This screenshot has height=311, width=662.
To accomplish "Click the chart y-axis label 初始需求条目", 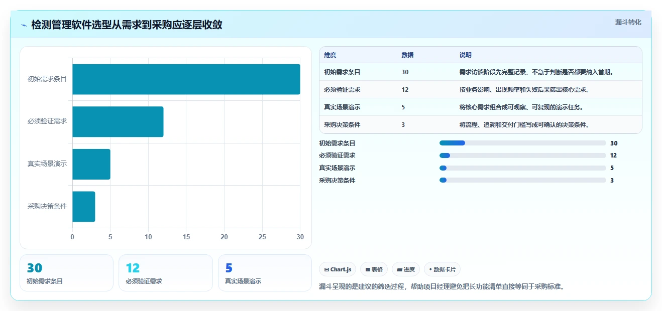I will pyautogui.click(x=47, y=79).
